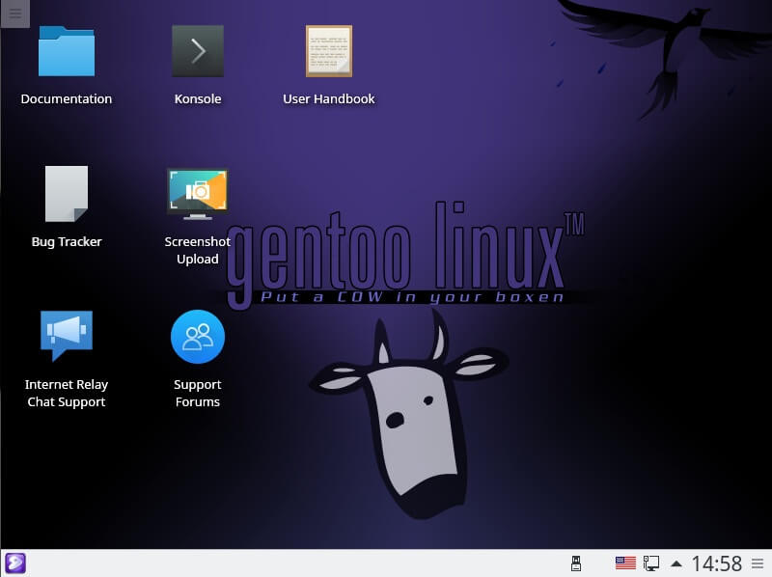The width and height of the screenshot is (772, 577).
Task: Click the 14:58 clock
Action: pyautogui.click(x=716, y=563)
